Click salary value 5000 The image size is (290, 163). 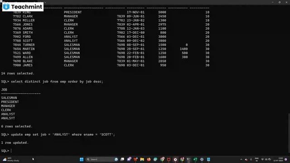tap(162, 12)
